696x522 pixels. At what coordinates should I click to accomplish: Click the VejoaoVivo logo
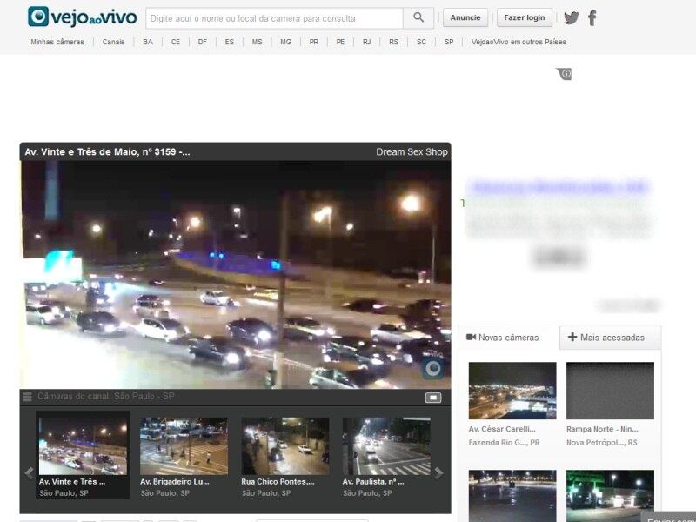click(83, 17)
